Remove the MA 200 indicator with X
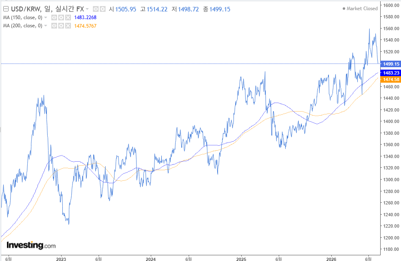The width and height of the screenshot is (401, 261). pyautogui.click(x=68, y=26)
